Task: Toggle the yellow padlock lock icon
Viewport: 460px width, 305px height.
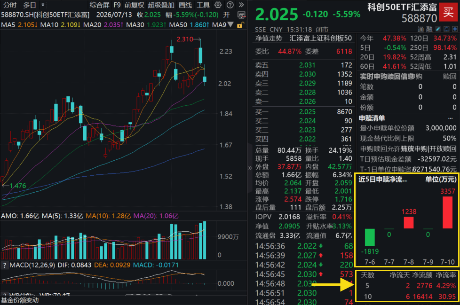Action: tap(240, 25)
